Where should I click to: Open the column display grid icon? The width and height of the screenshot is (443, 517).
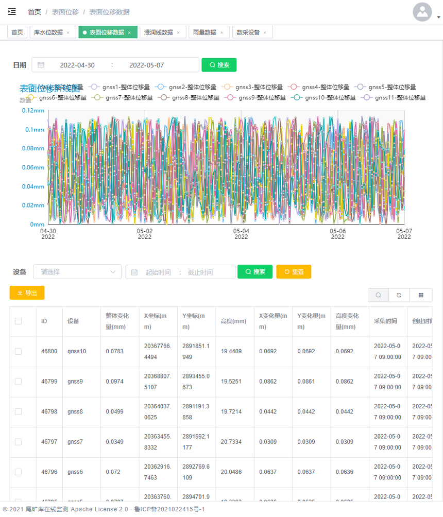421,295
